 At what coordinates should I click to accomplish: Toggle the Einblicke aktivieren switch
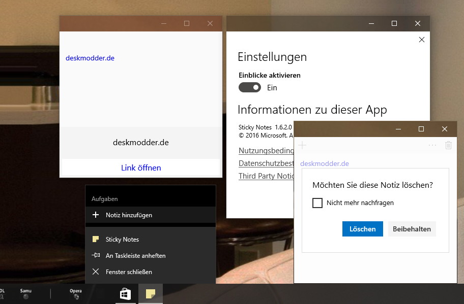(x=250, y=88)
